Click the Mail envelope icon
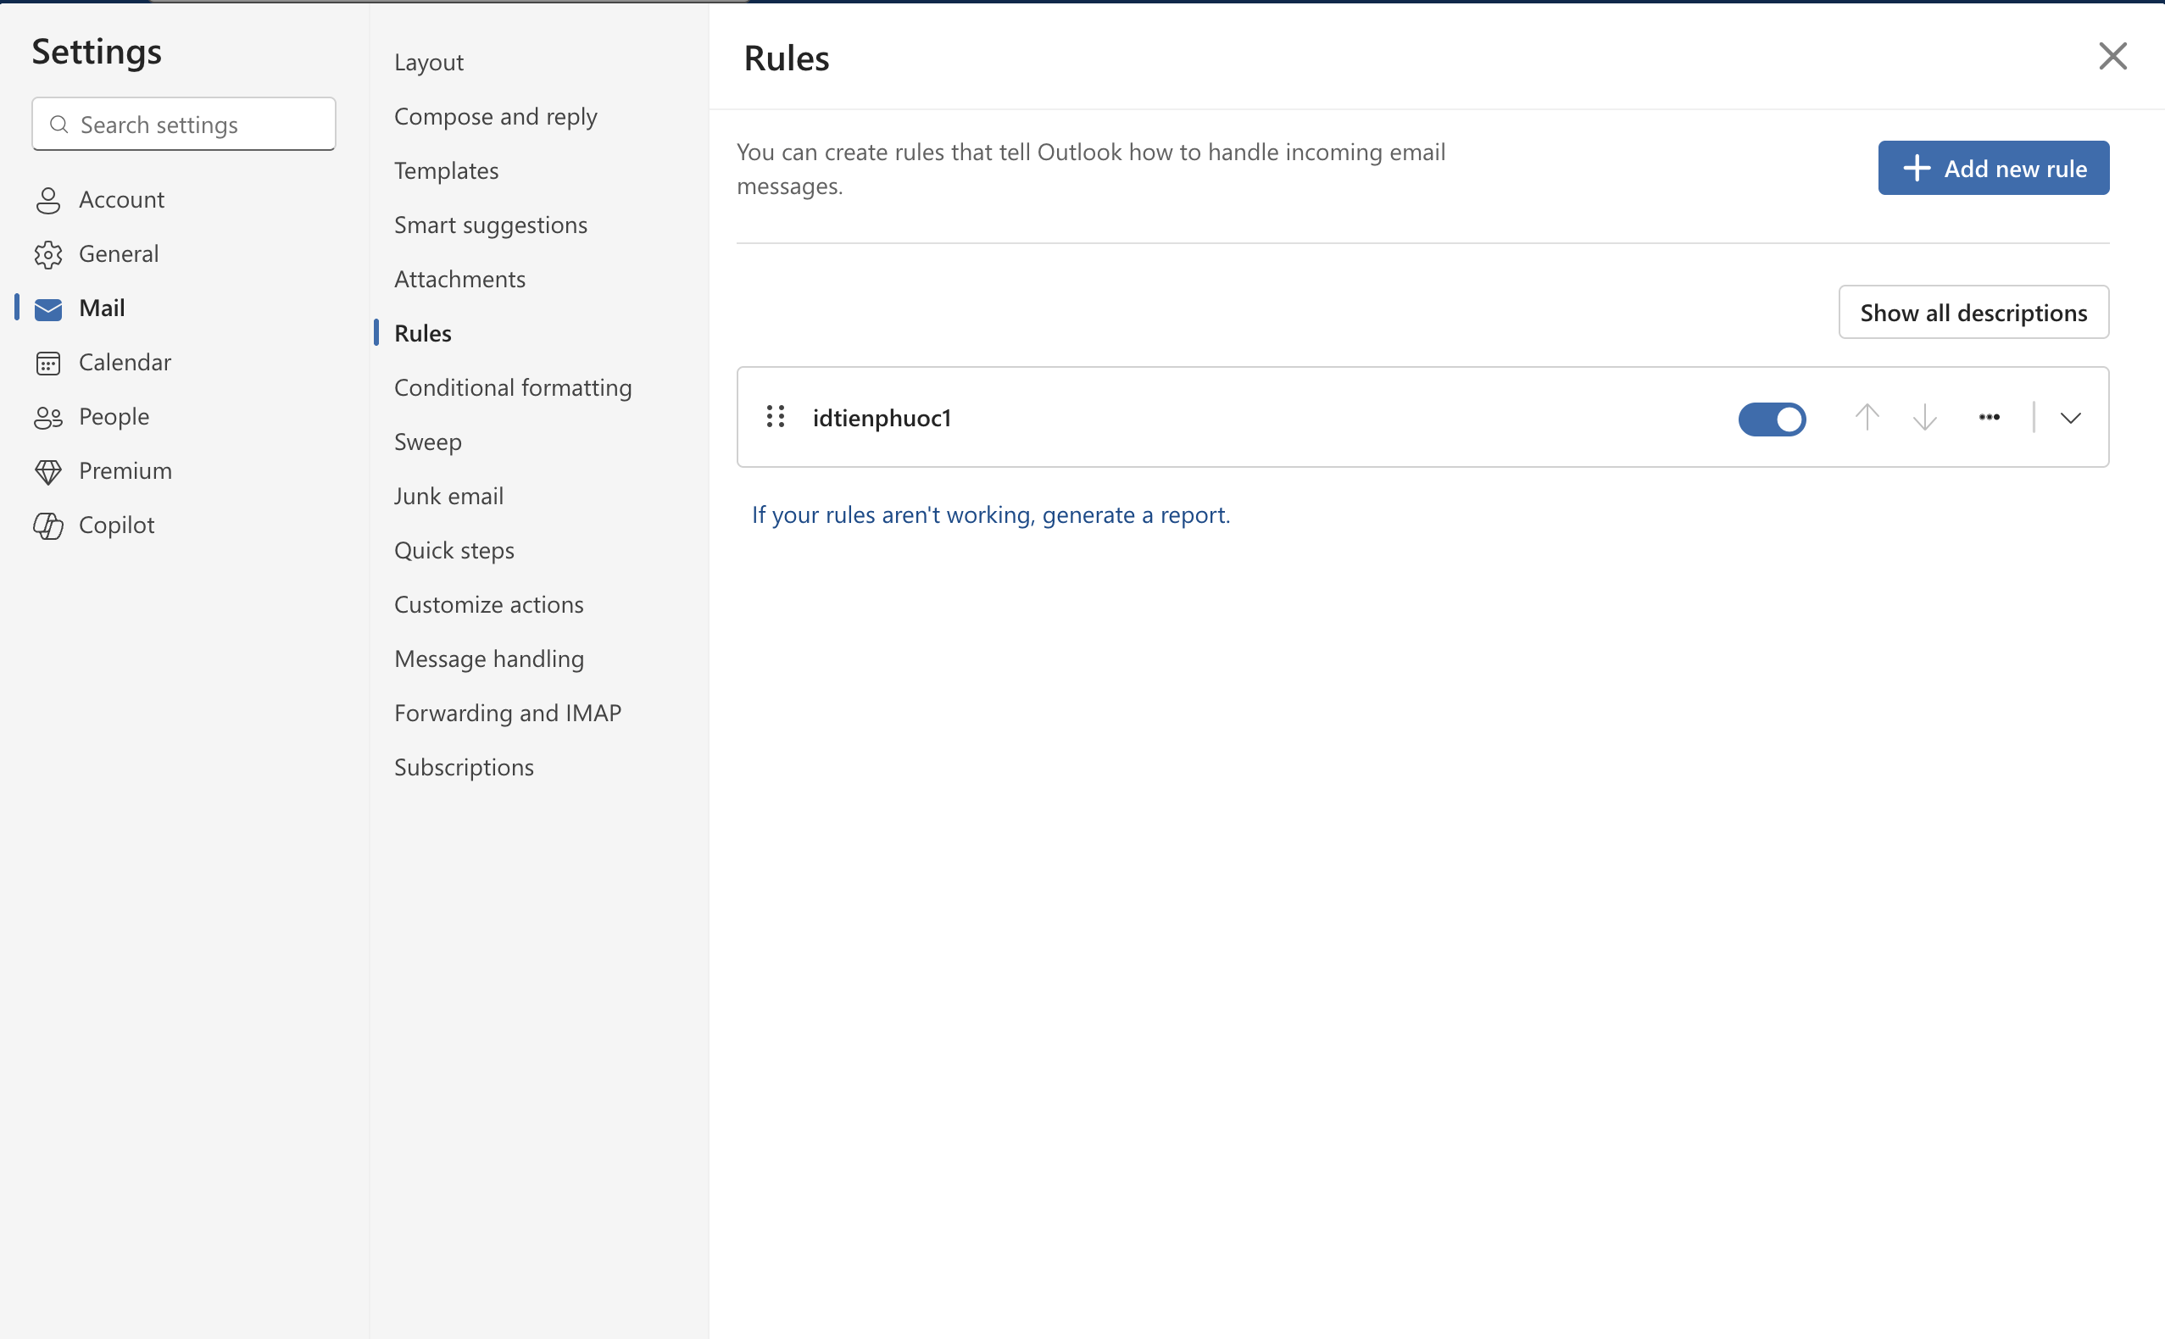 pos(47,309)
